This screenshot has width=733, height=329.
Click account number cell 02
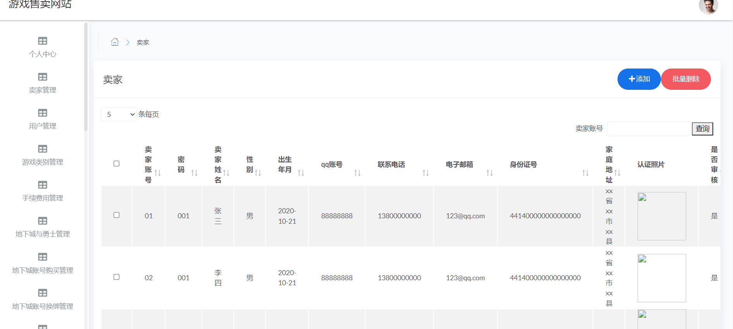coord(148,278)
